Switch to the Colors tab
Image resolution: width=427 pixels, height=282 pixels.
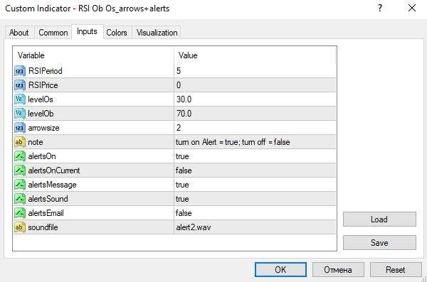click(117, 33)
